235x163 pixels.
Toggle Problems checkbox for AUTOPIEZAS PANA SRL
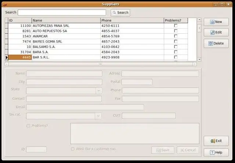[x=176, y=26]
